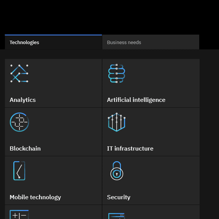Click the Mobile technology phone icon
Viewport: 219px width, 219px height.
19,171
